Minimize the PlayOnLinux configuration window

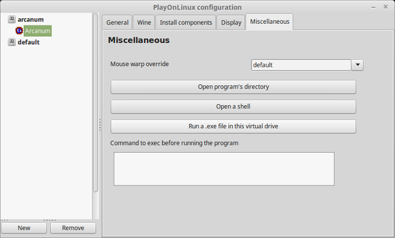[374, 7]
